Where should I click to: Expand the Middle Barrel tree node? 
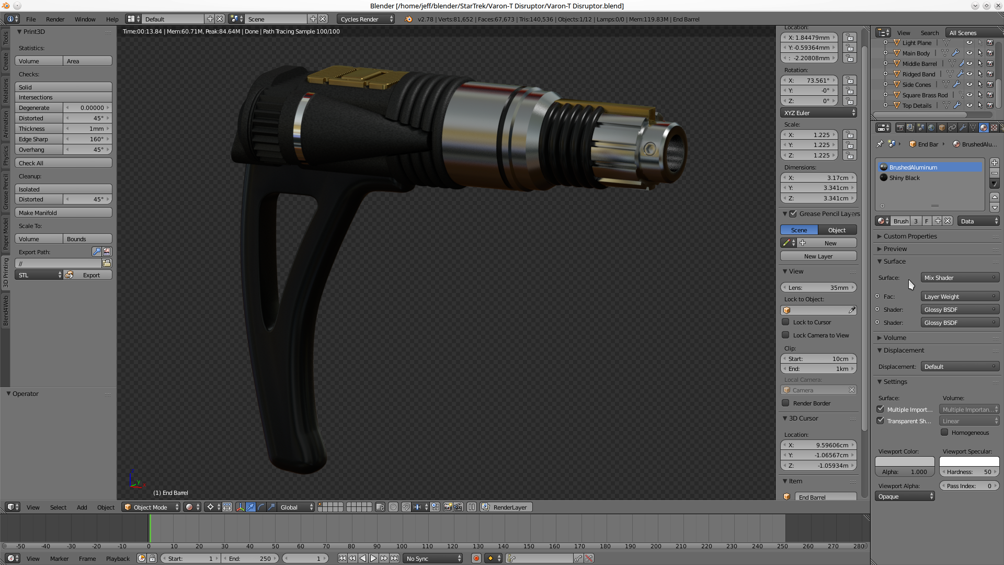point(885,63)
